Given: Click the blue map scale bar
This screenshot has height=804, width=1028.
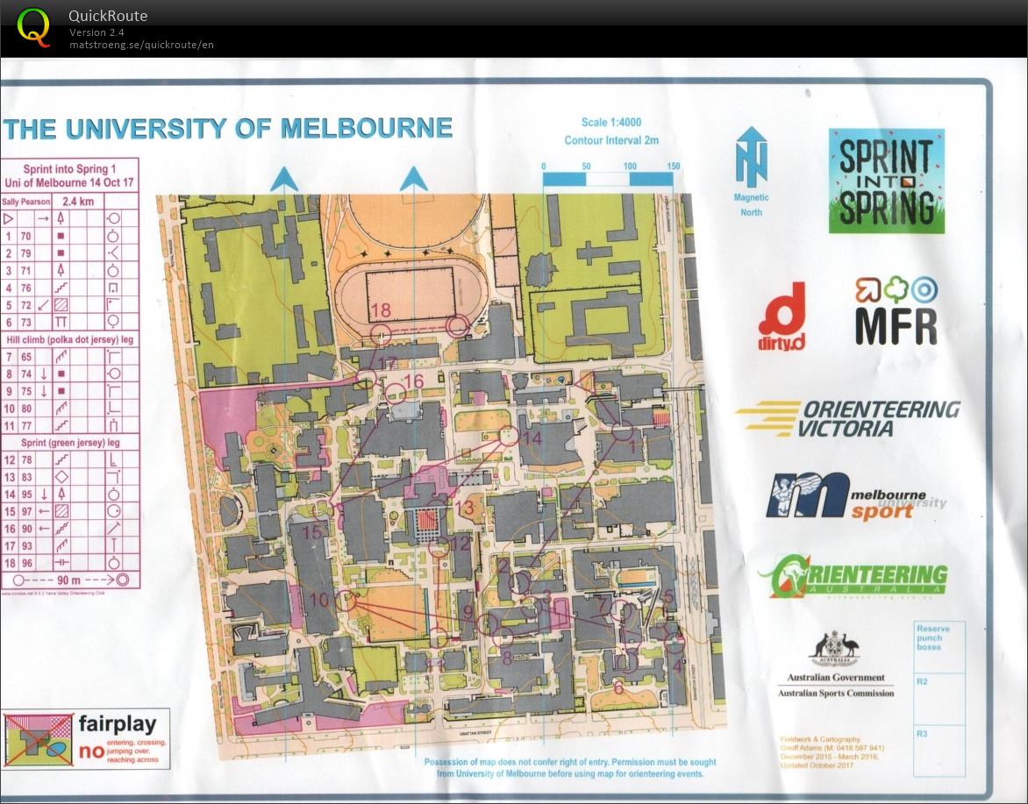Looking at the screenshot, I should (608, 179).
